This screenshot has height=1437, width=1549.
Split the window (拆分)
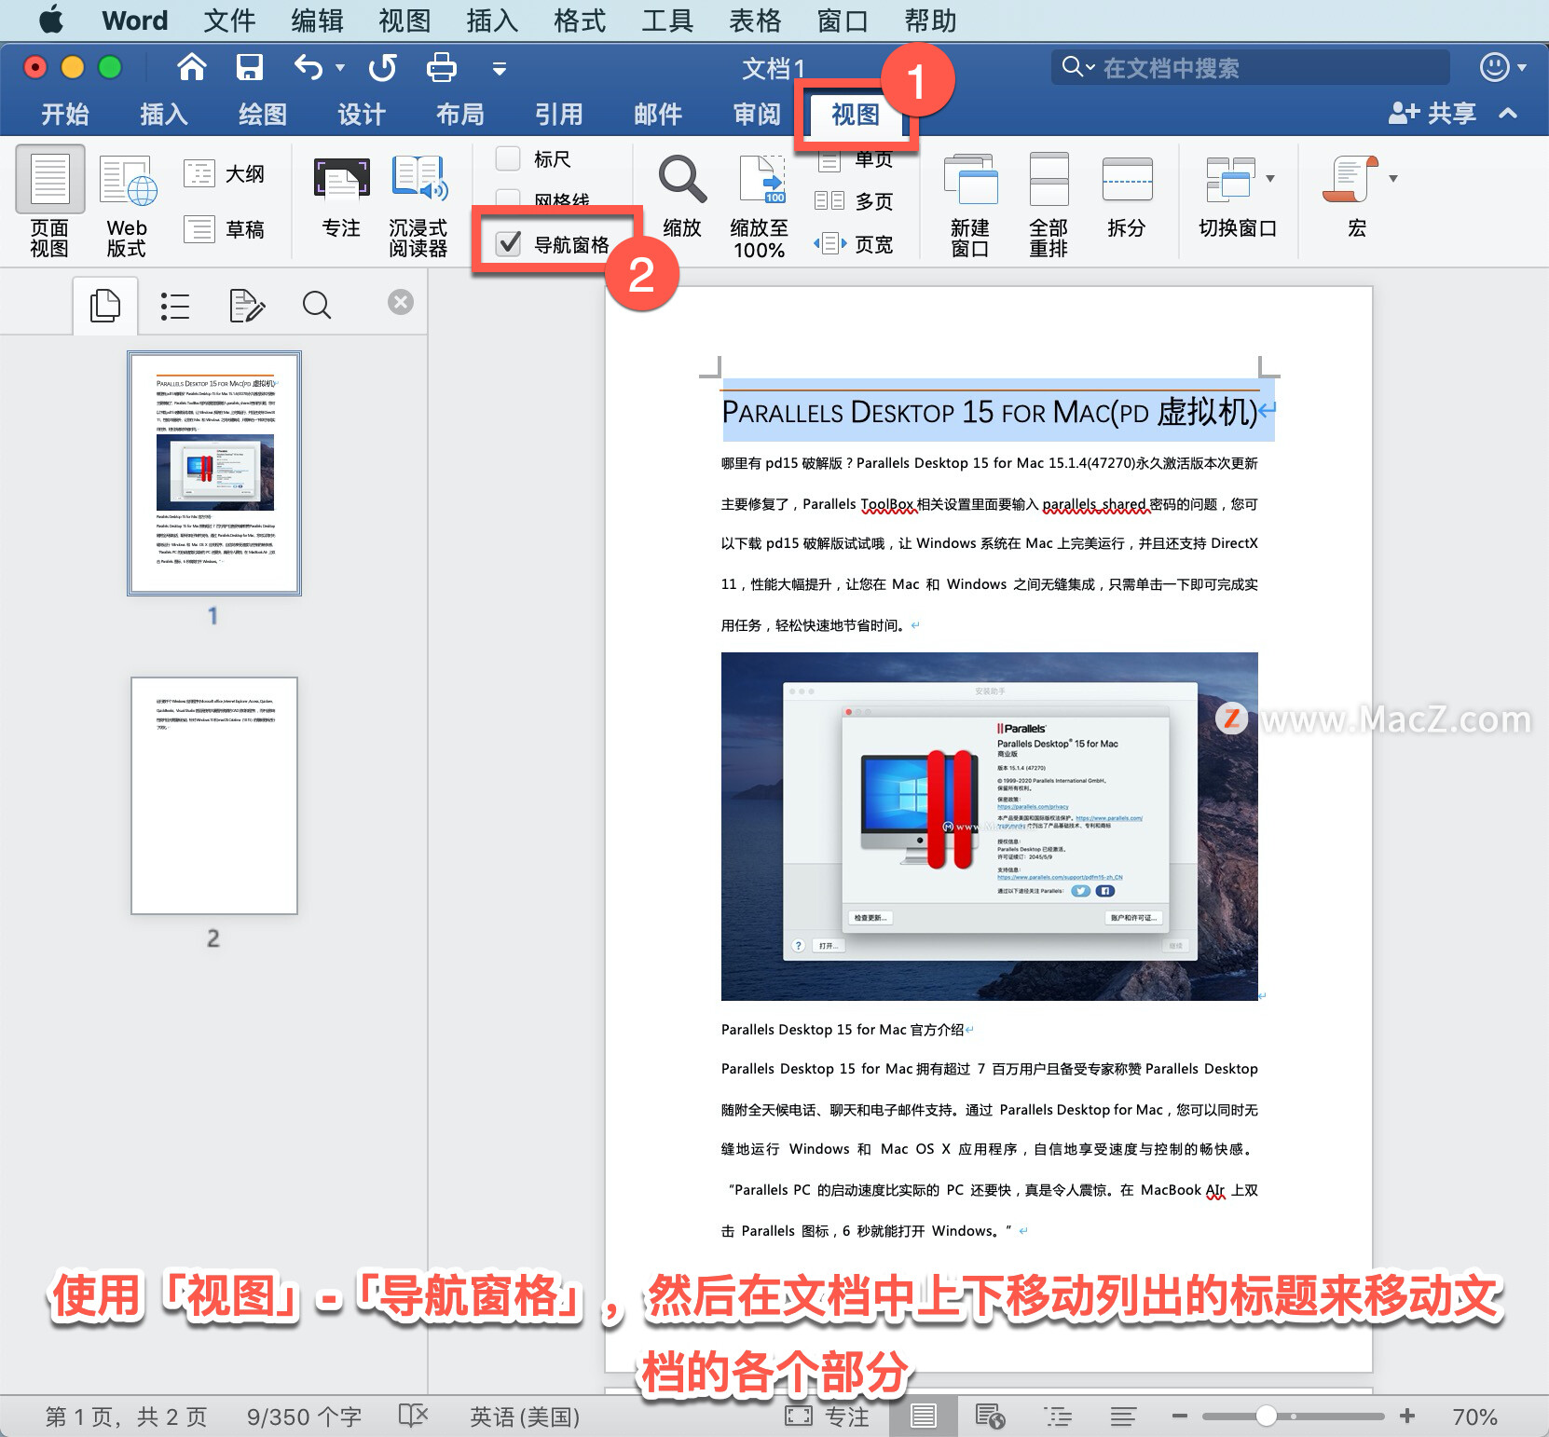(1127, 198)
